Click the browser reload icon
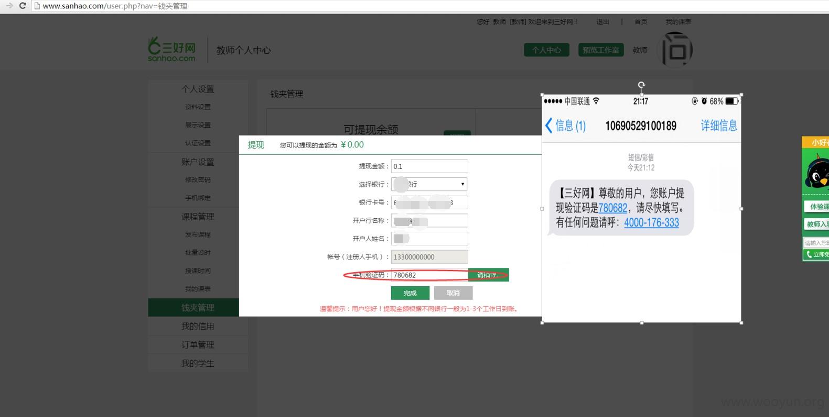The height and width of the screenshot is (417, 829). click(23, 6)
